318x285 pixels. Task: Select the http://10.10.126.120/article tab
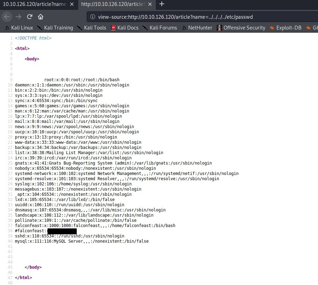[113, 4]
